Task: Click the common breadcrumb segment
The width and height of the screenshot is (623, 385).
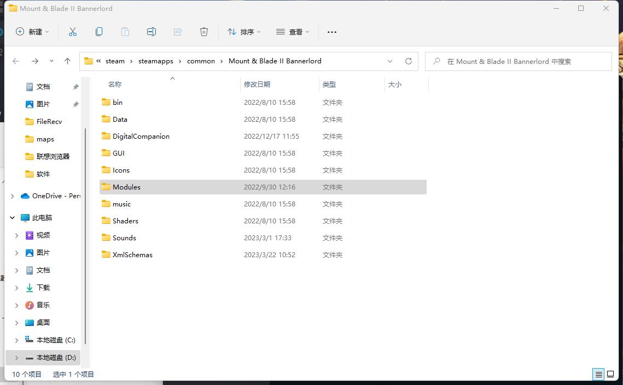Action: tap(201, 61)
